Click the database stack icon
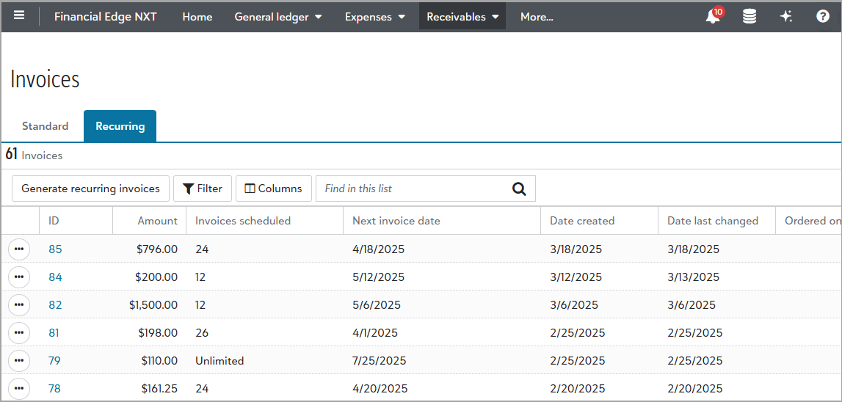 [x=749, y=17]
